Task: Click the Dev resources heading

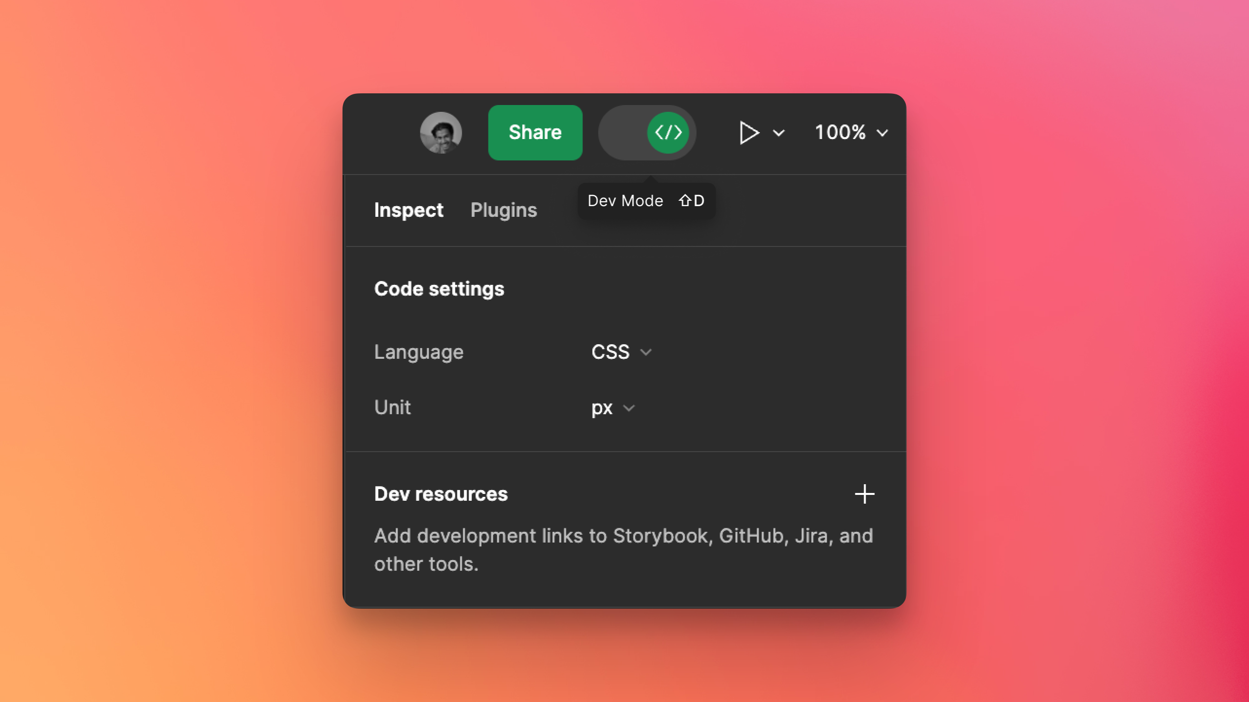Action: point(441,494)
